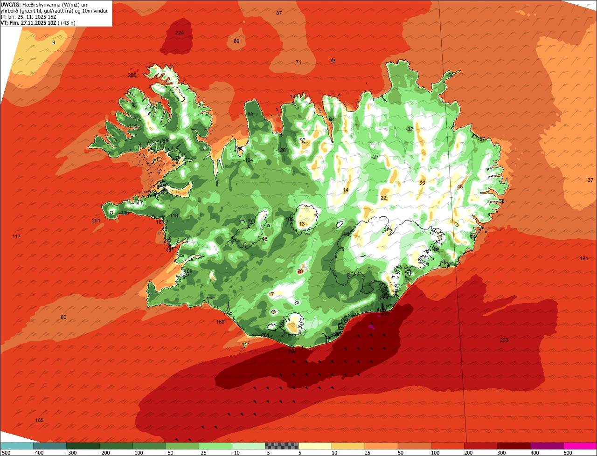Select purple swatch between 400 and 500
Viewport: 597px width, 456px height.
[x=547, y=446]
